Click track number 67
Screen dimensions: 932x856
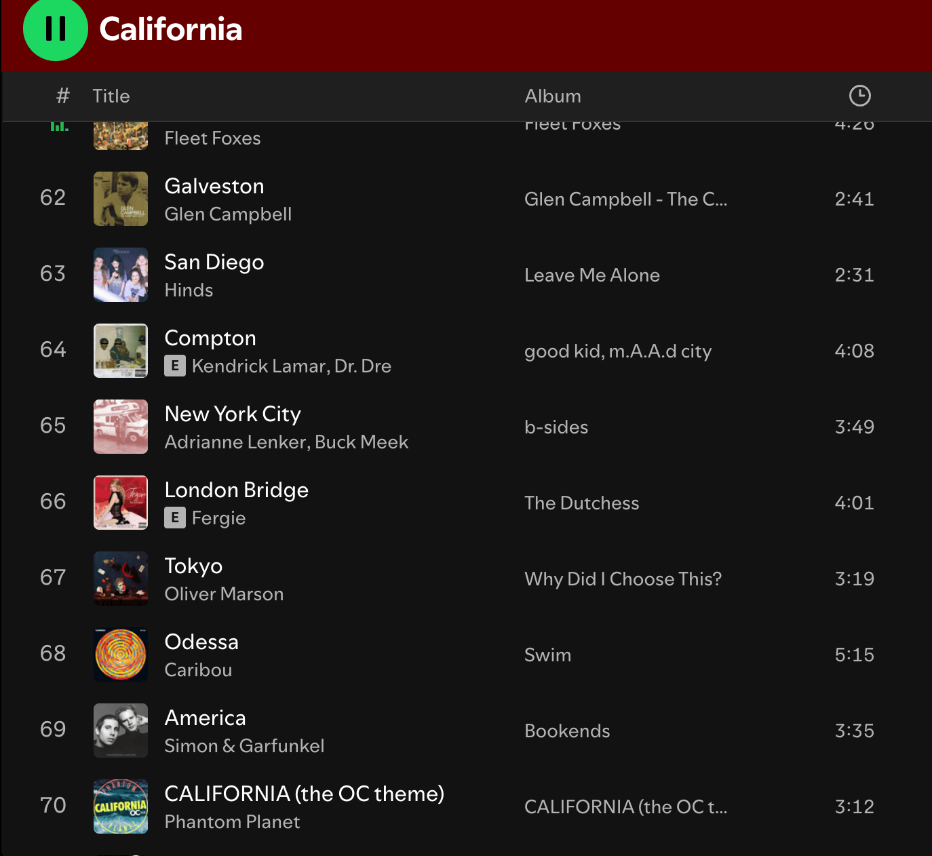click(53, 578)
